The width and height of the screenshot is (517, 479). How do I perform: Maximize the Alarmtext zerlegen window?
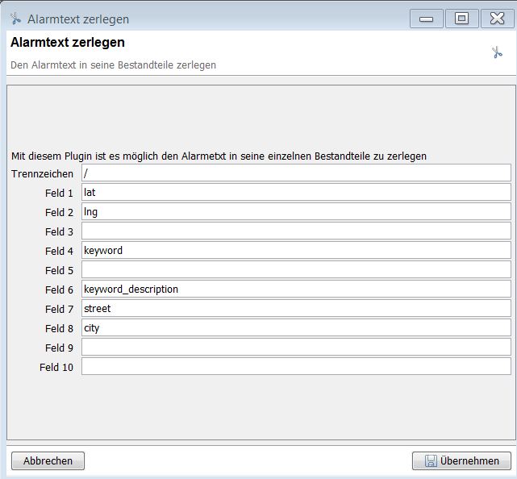point(461,19)
